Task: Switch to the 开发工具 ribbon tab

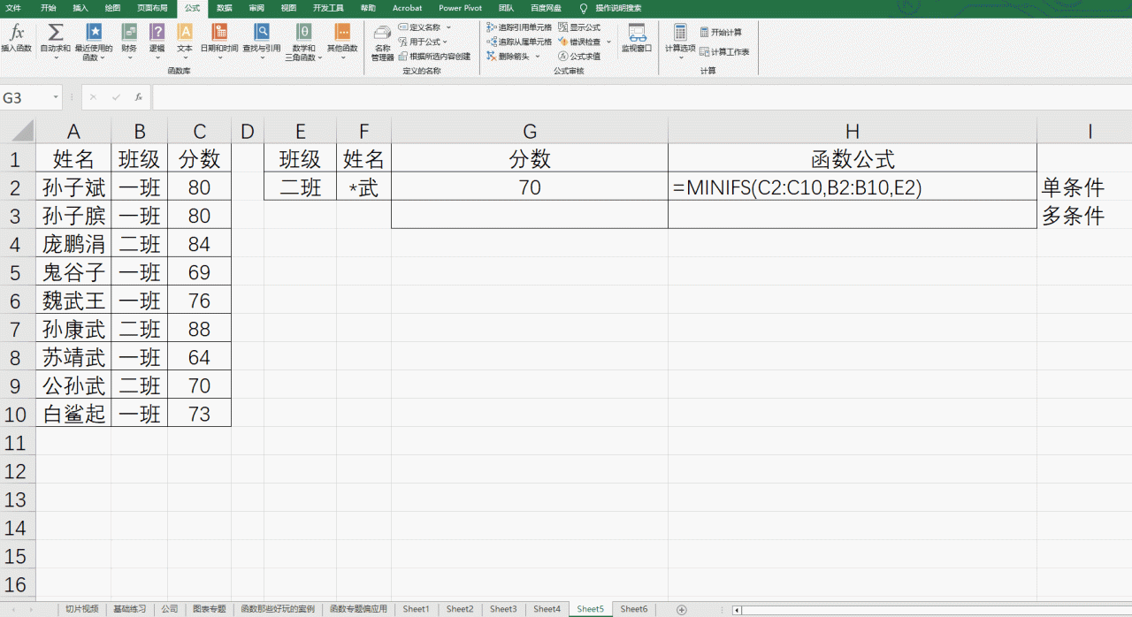Action: click(328, 7)
